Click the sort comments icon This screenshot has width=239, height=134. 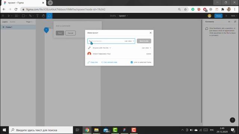[235, 22]
